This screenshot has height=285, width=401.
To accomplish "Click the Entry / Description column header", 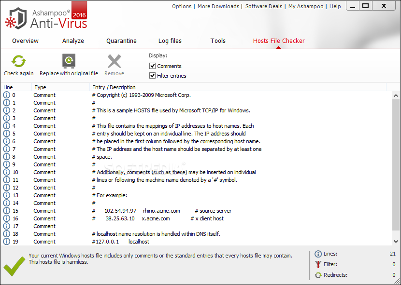I will coord(238,87).
